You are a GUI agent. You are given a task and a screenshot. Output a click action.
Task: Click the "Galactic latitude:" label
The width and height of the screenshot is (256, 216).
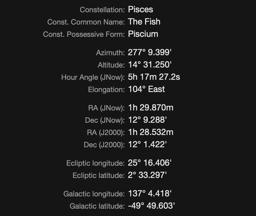click(x=97, y=206)
